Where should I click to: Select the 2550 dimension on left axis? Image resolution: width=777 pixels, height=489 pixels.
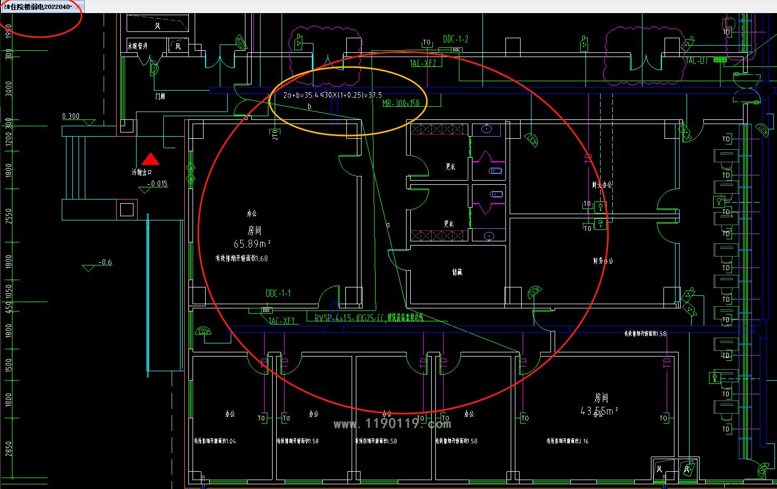8,217
